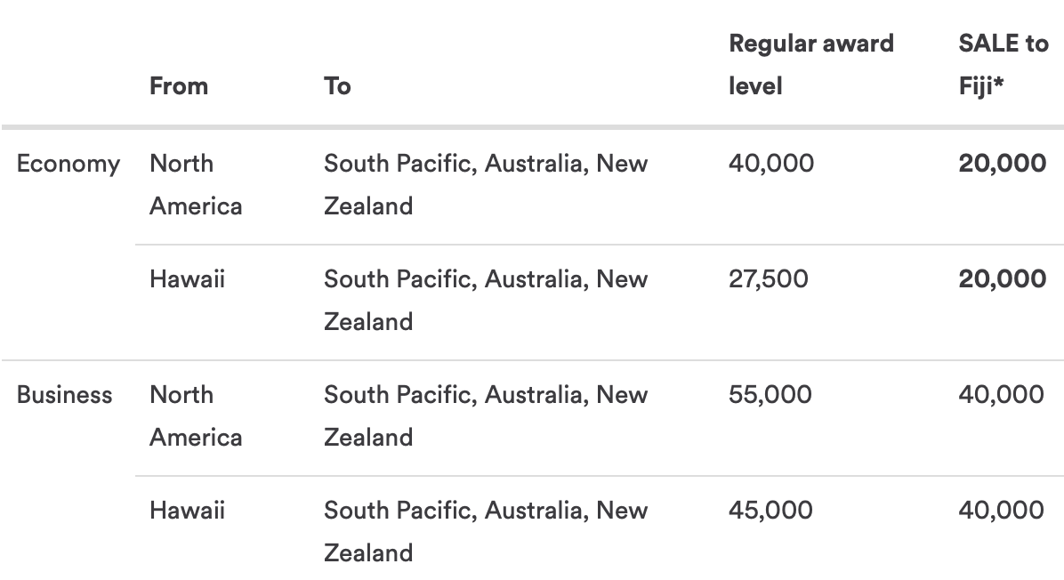Click the bold 20,000 sale price for North America
This screenshot has width=1064, height=580.
pos(1003,164)
